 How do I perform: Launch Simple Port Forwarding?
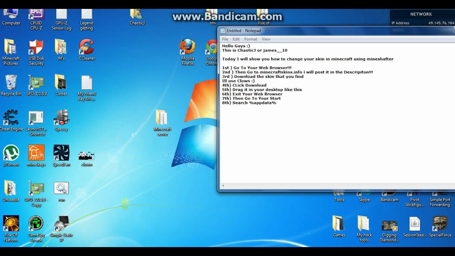point(440,199)
